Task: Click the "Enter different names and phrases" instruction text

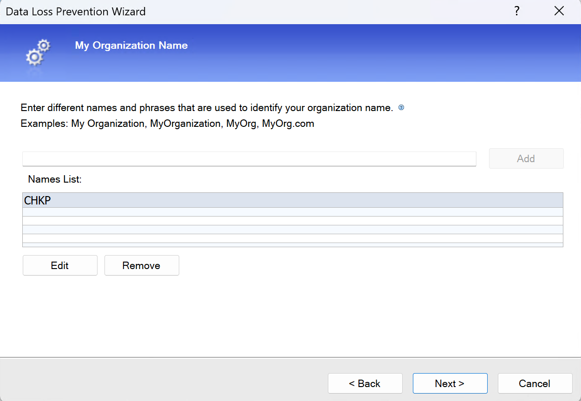Action: pos(207,108)
